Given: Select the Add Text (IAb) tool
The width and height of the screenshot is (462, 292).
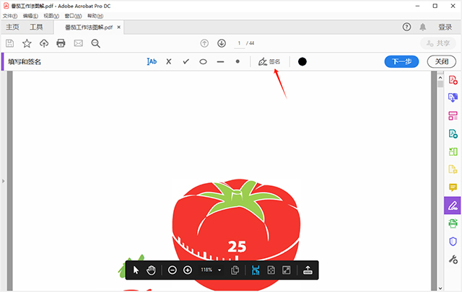Looking at the screenshot, I should point(152,61).
